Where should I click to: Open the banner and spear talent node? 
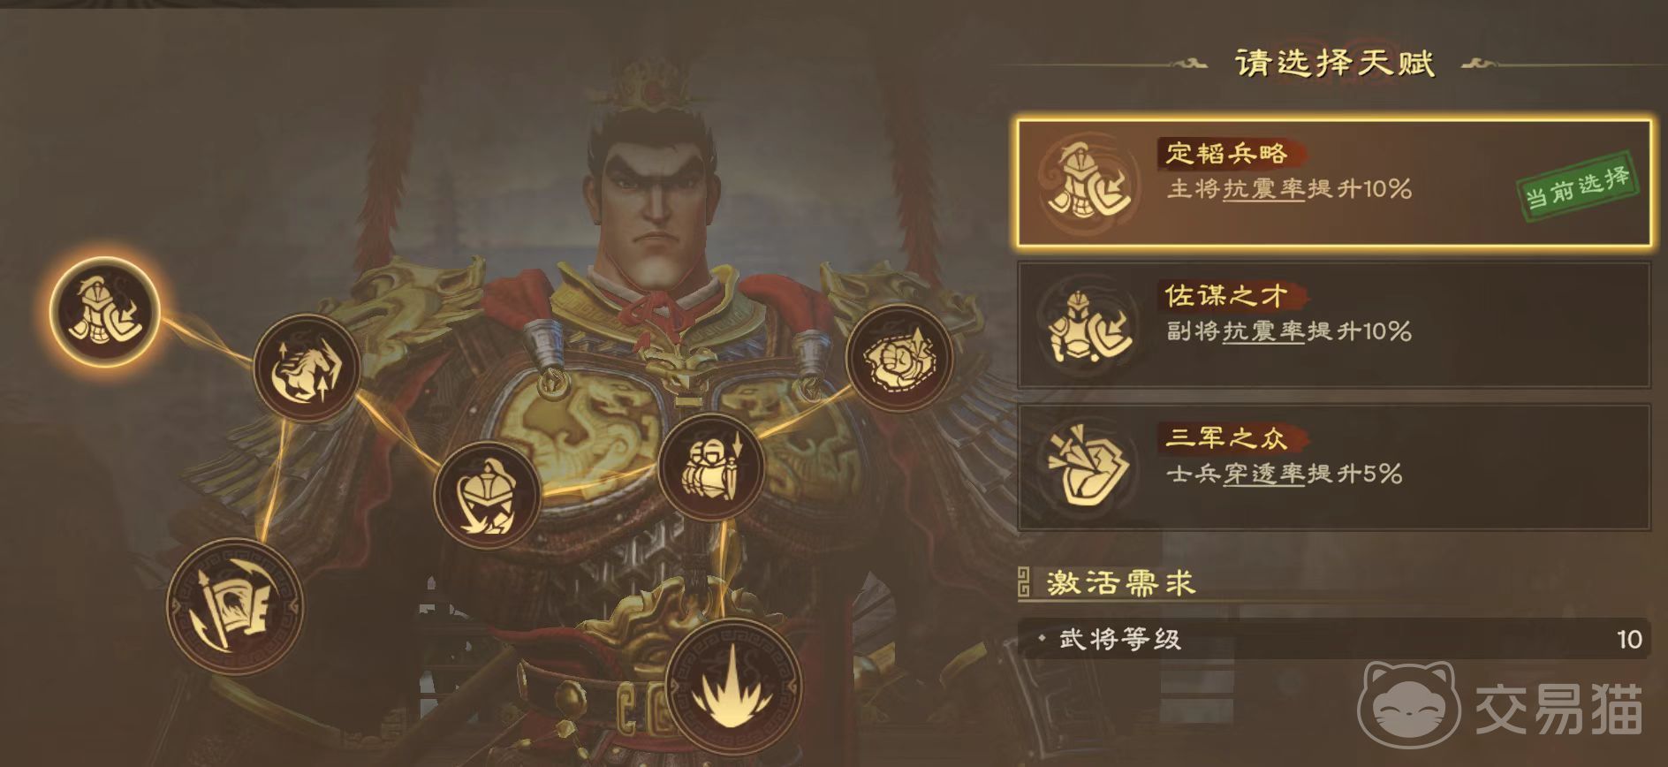pos(234,606)
